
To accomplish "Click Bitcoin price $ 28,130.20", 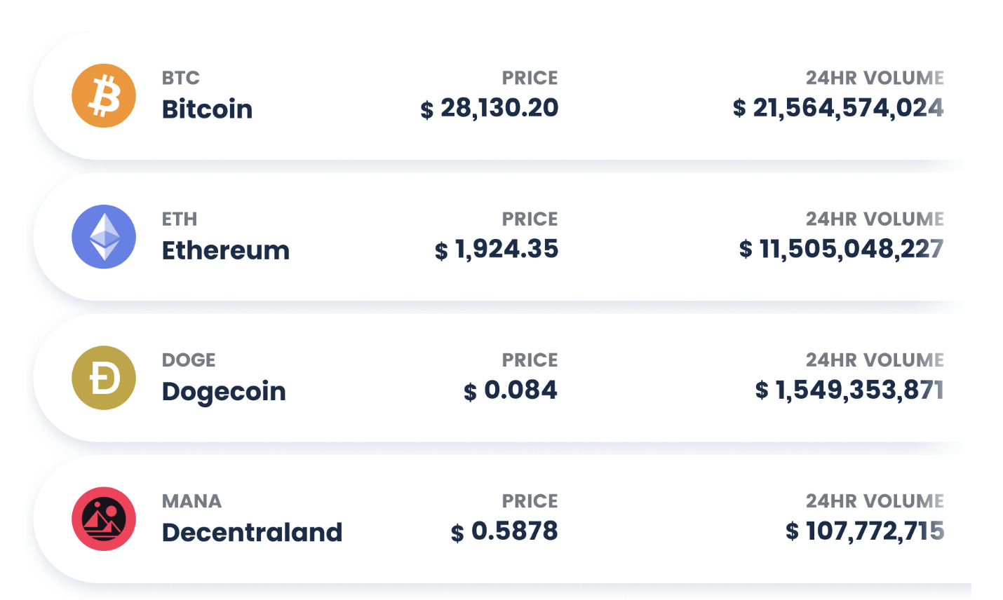I will pos(490,108).
